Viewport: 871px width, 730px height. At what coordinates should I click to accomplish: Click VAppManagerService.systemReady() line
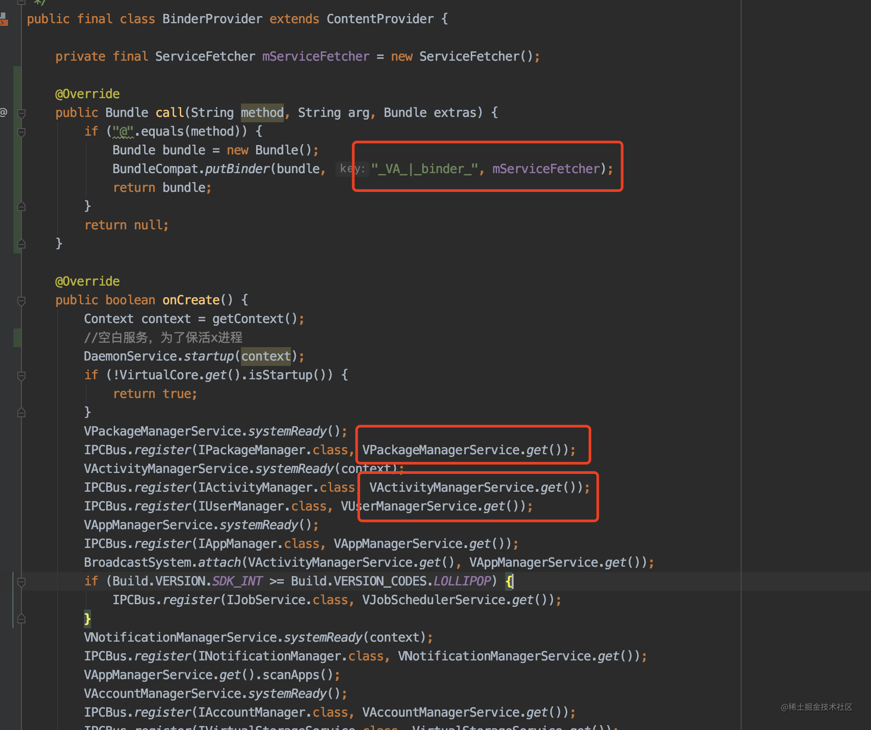pos(202,525)
